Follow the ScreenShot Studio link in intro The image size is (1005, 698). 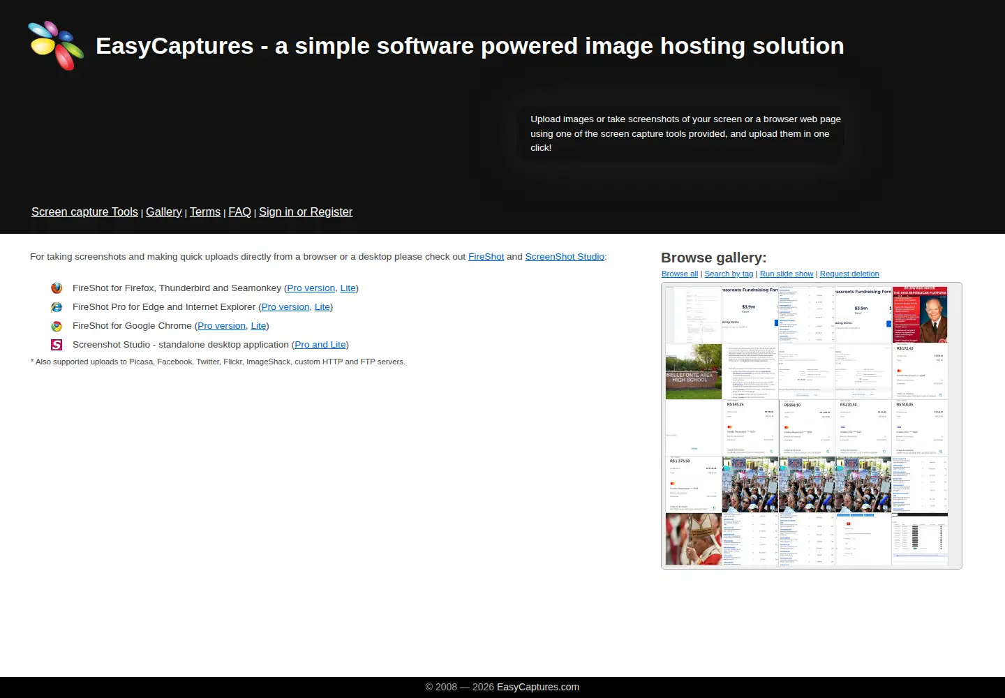[565, 257]
